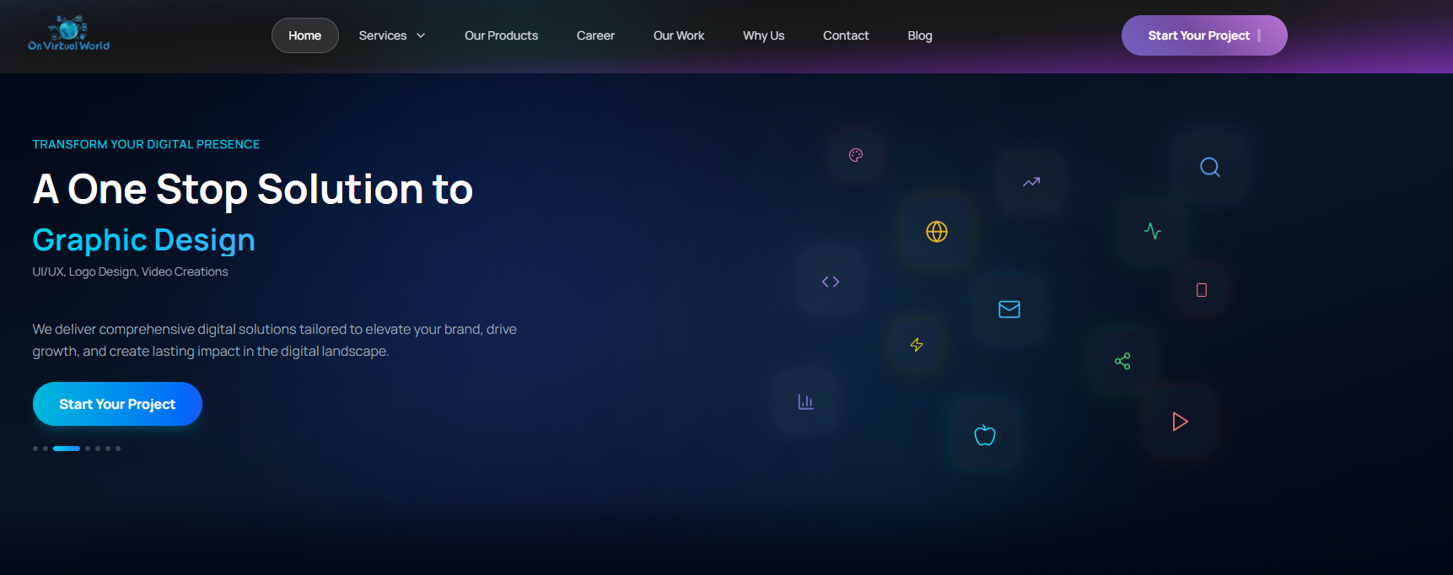1453x575 pixels.
Task: Click the red smartphone icon
Action: coord(1202,290)
